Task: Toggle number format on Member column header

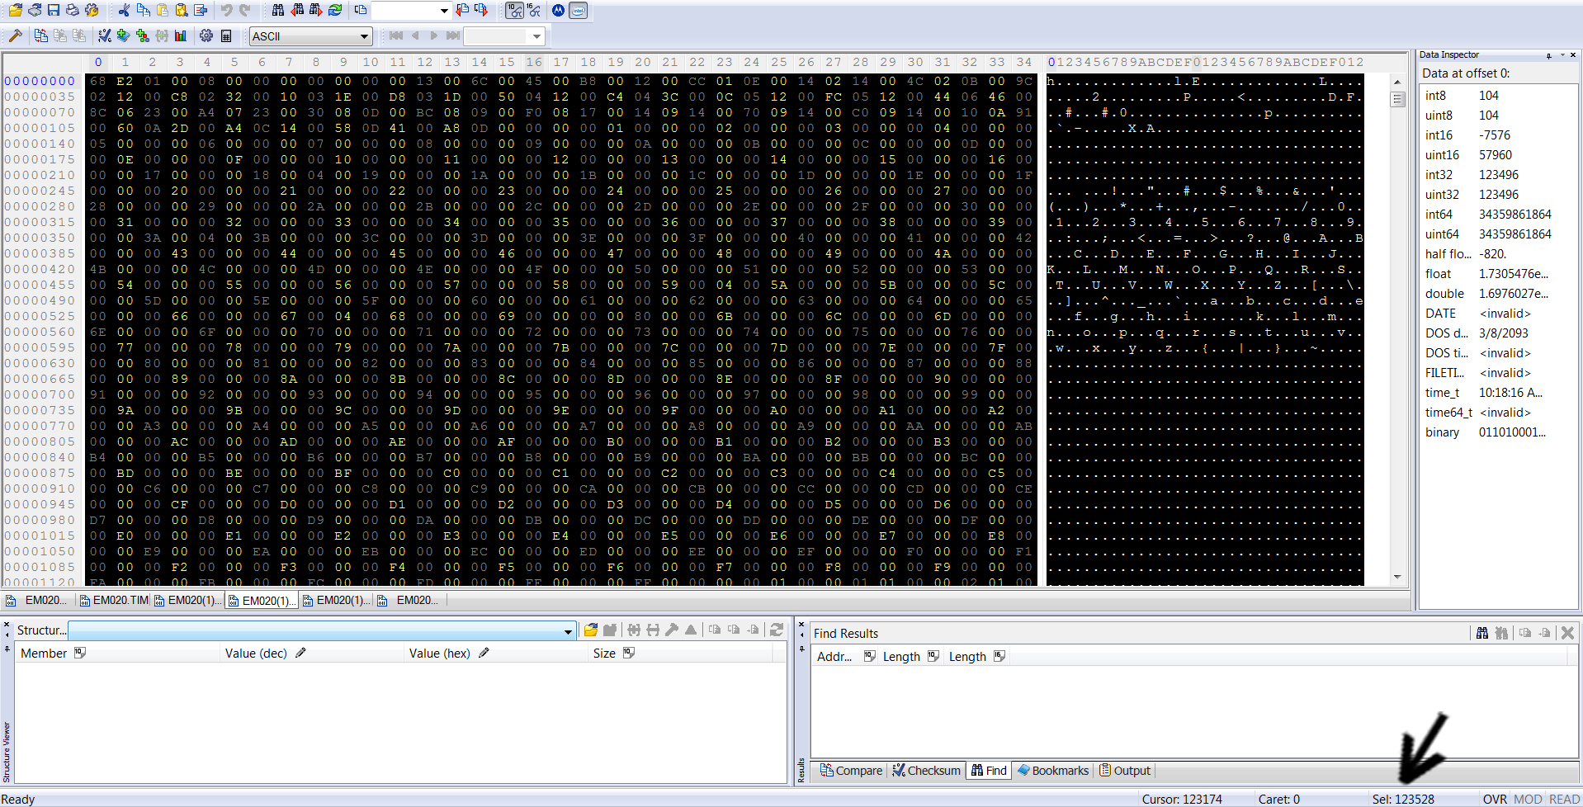Action: coord(80,653)
